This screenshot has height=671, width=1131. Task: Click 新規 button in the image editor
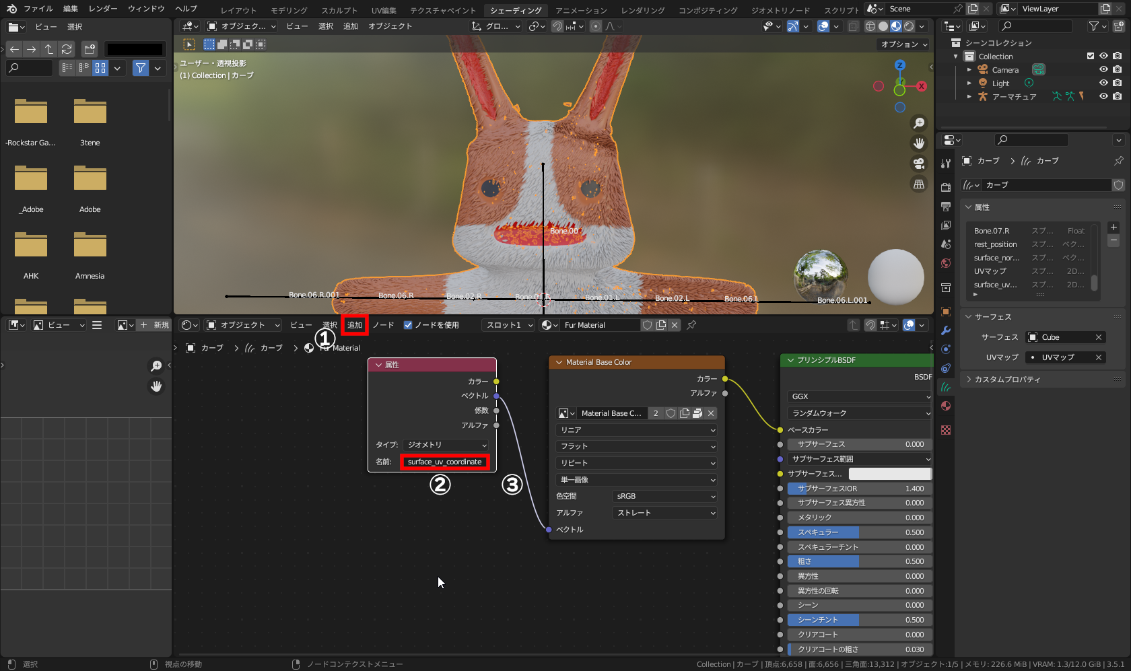(155, 325)
